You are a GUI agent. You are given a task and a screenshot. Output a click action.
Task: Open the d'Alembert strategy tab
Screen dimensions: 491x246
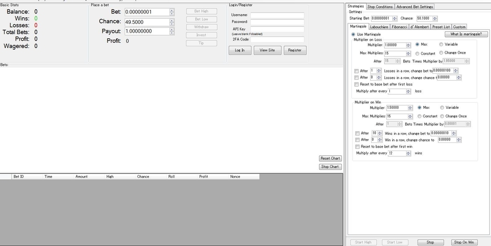pyautogui.click(x=419, y=27)
